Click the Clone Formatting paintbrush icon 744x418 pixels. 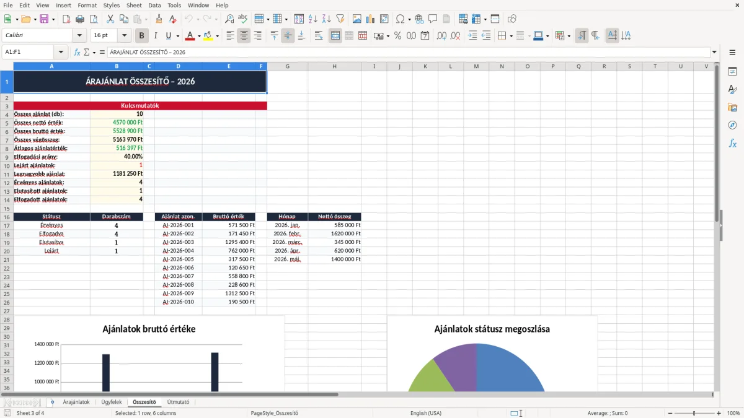[159, 19]
